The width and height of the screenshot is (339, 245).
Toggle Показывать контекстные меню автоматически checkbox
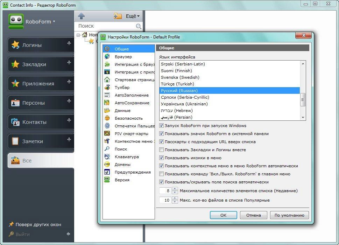(x=161, y=166)
